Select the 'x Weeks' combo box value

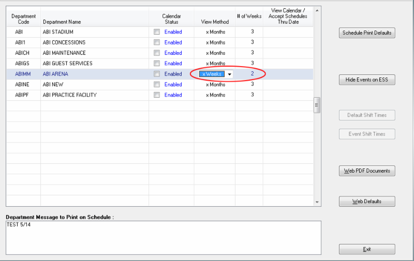point(212,74)
